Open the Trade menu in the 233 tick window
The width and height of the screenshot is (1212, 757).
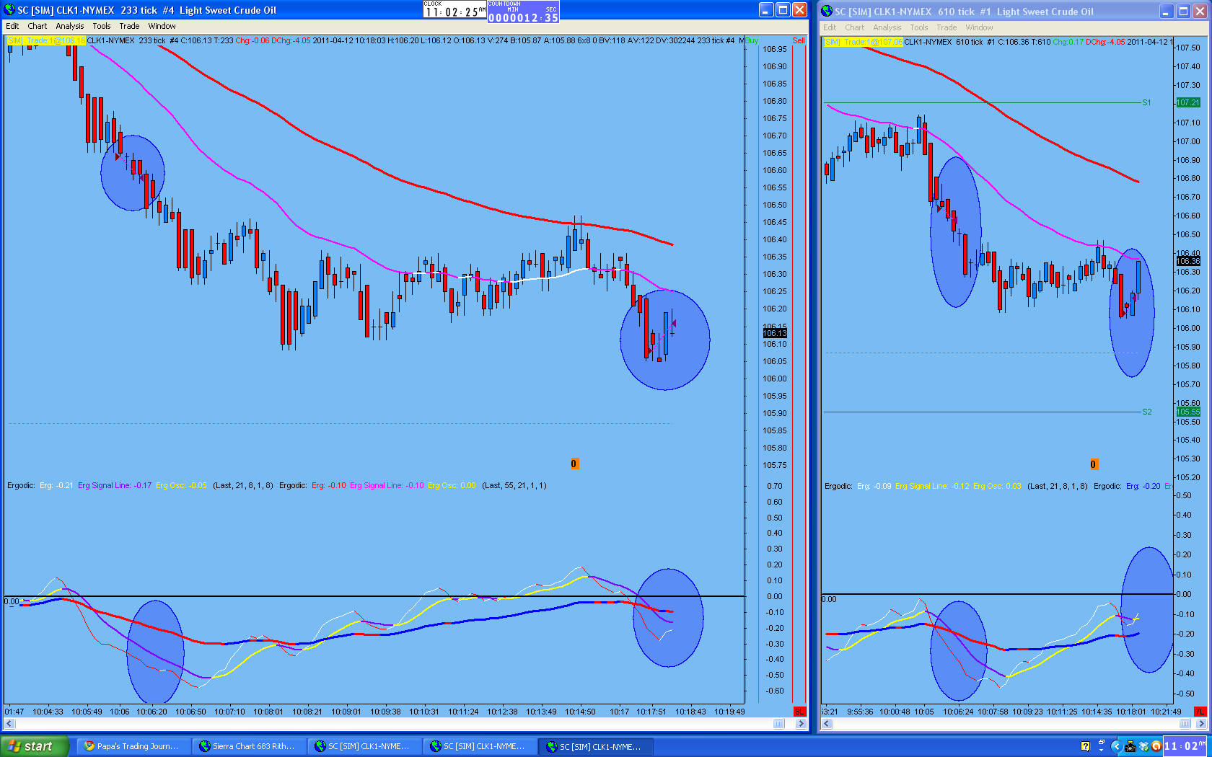pos(129,26)
